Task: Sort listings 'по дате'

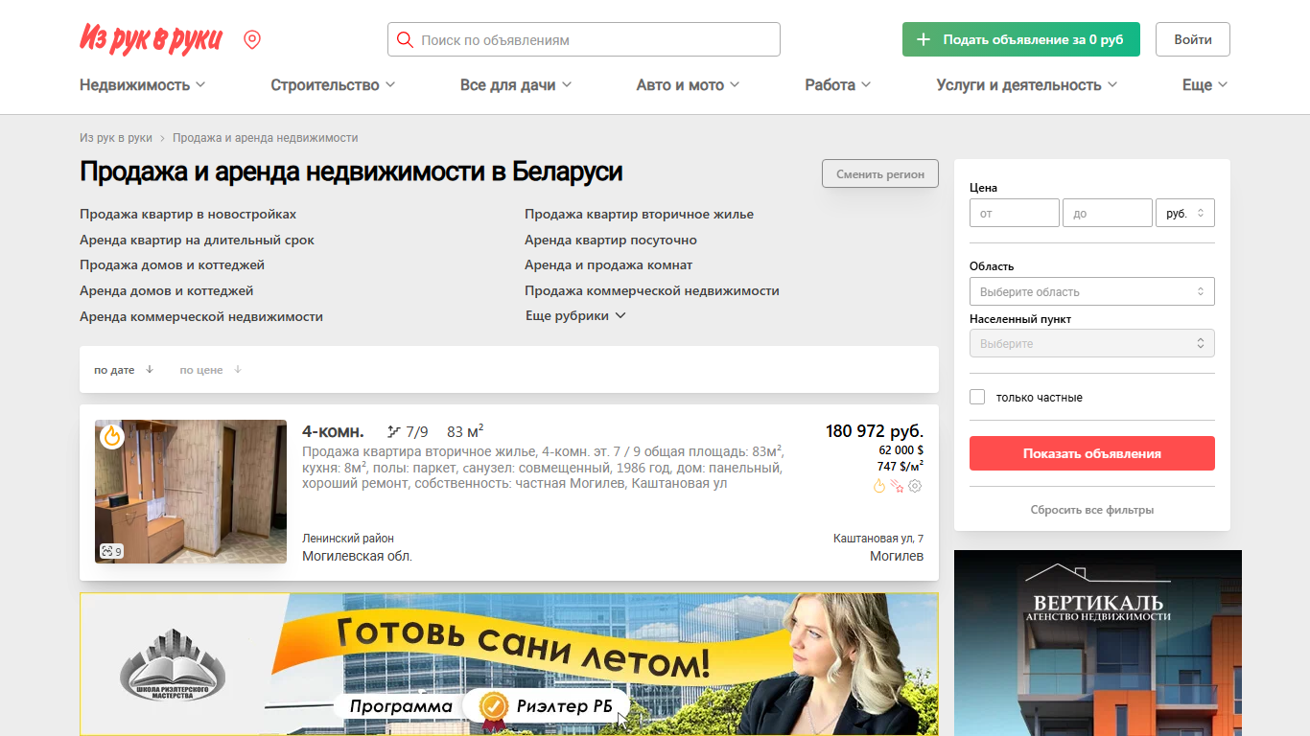Action: 124,370
